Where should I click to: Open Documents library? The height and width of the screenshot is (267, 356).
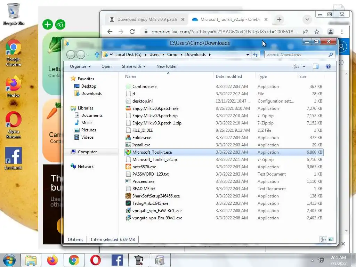pyautogui.click(x=89, y=115)
